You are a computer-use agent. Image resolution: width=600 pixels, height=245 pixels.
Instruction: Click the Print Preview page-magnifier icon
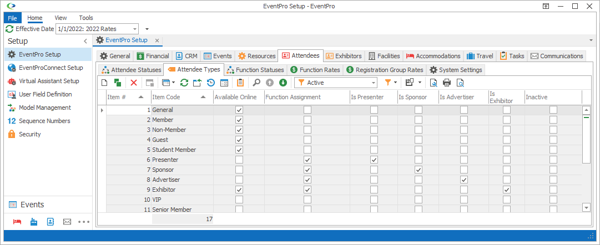[433, 82]
